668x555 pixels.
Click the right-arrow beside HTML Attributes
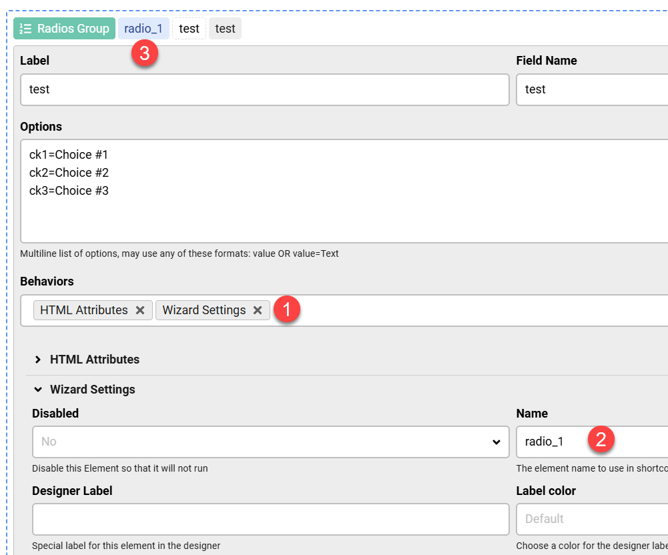38,359
